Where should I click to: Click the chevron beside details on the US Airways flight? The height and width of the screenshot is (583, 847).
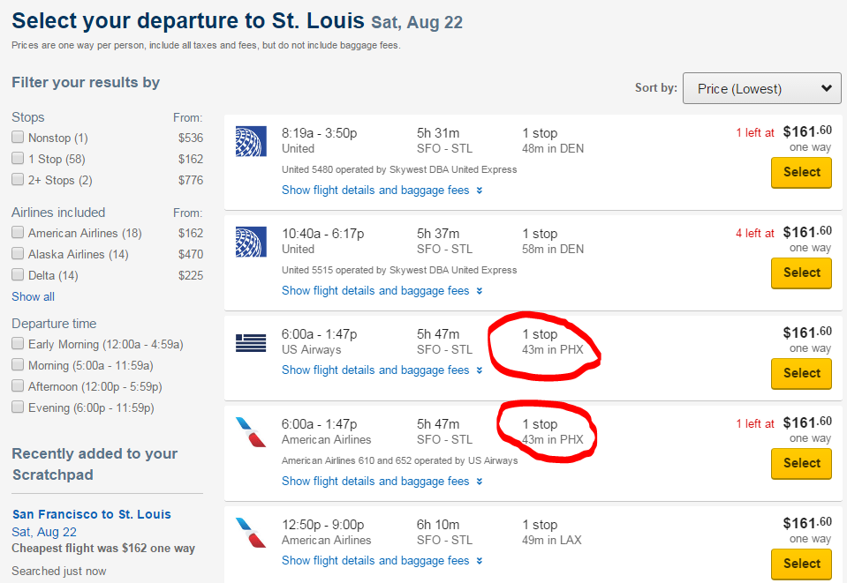(x=480, y=370)
